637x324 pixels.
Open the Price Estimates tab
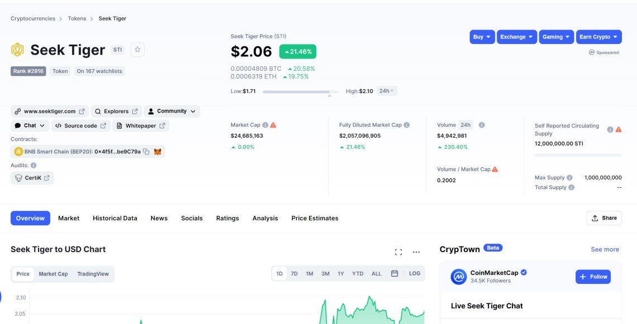click(x=315, y=218)
